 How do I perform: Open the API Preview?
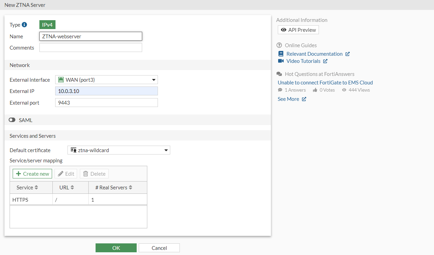click(x=298, y=30)
